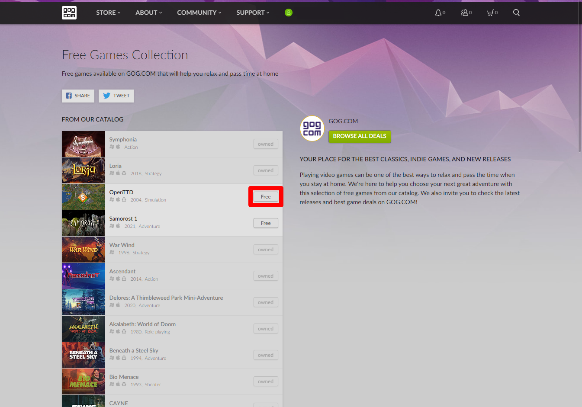Open the Ascendant thumbnail

coord(84,276)
